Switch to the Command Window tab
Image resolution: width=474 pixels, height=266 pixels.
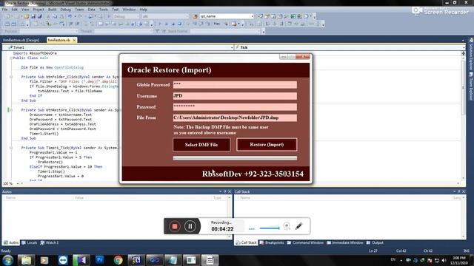pyautogui.click(x=305, y=243)
